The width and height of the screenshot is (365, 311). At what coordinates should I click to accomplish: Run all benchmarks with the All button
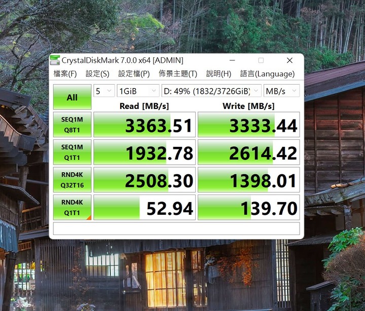[x=72, y=97]
